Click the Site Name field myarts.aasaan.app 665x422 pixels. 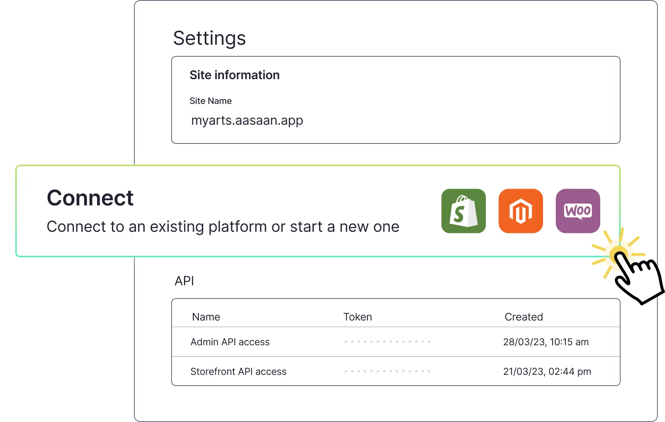click(x=247, y=120)
